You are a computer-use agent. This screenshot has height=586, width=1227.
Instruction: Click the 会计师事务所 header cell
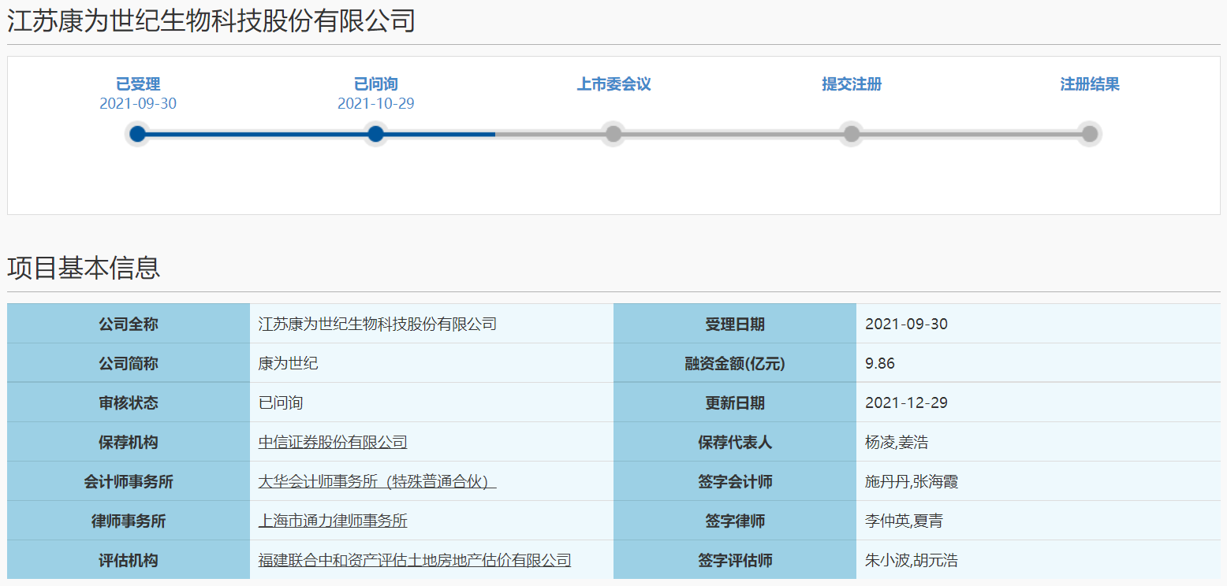tap(129, 481)
